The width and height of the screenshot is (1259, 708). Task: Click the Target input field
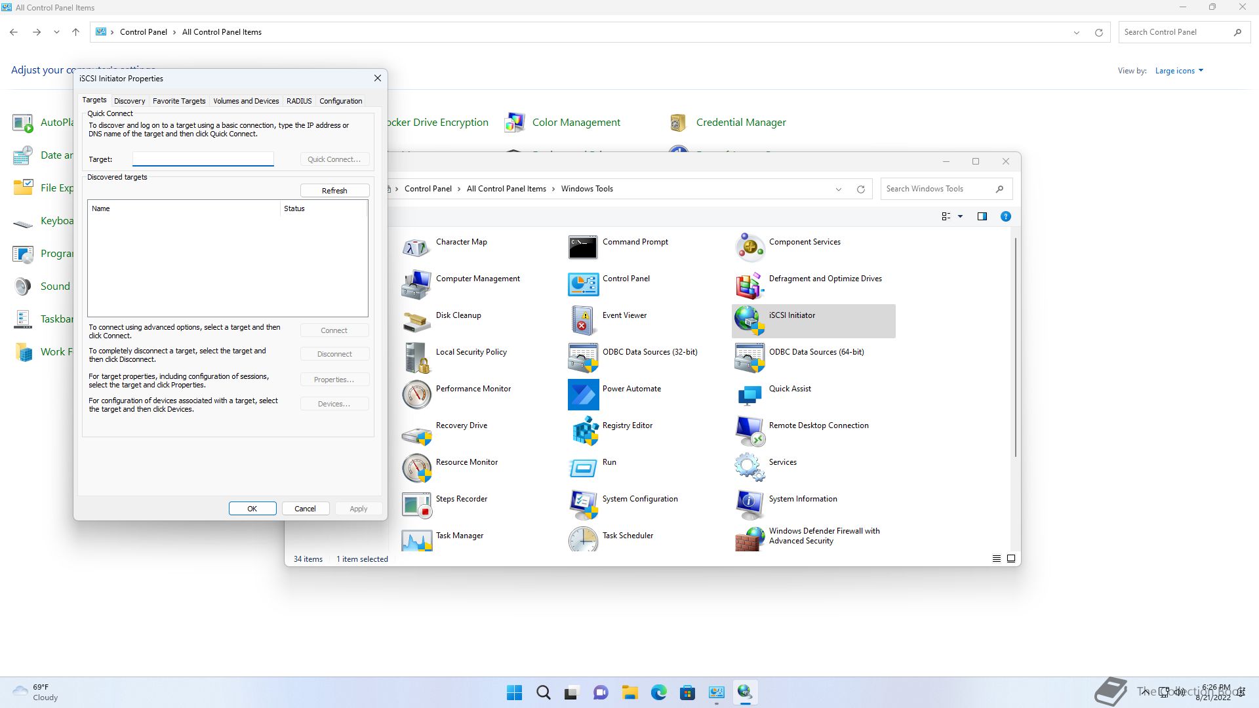coord(203,159)
